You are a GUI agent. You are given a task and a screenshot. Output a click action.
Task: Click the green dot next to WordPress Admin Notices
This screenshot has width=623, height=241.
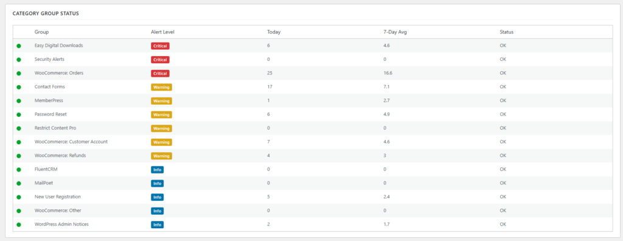pos(19,225)
